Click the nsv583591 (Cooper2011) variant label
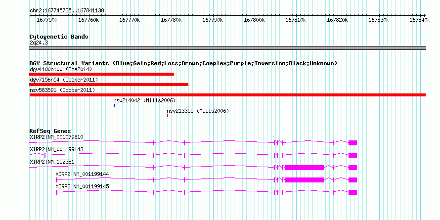 coord(62,90)
